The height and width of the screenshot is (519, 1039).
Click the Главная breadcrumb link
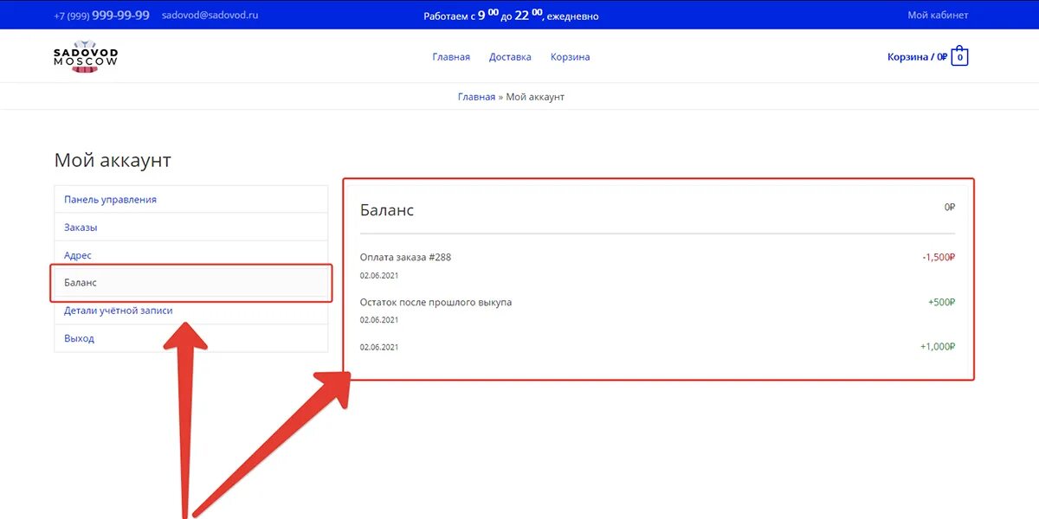point(476,97)
